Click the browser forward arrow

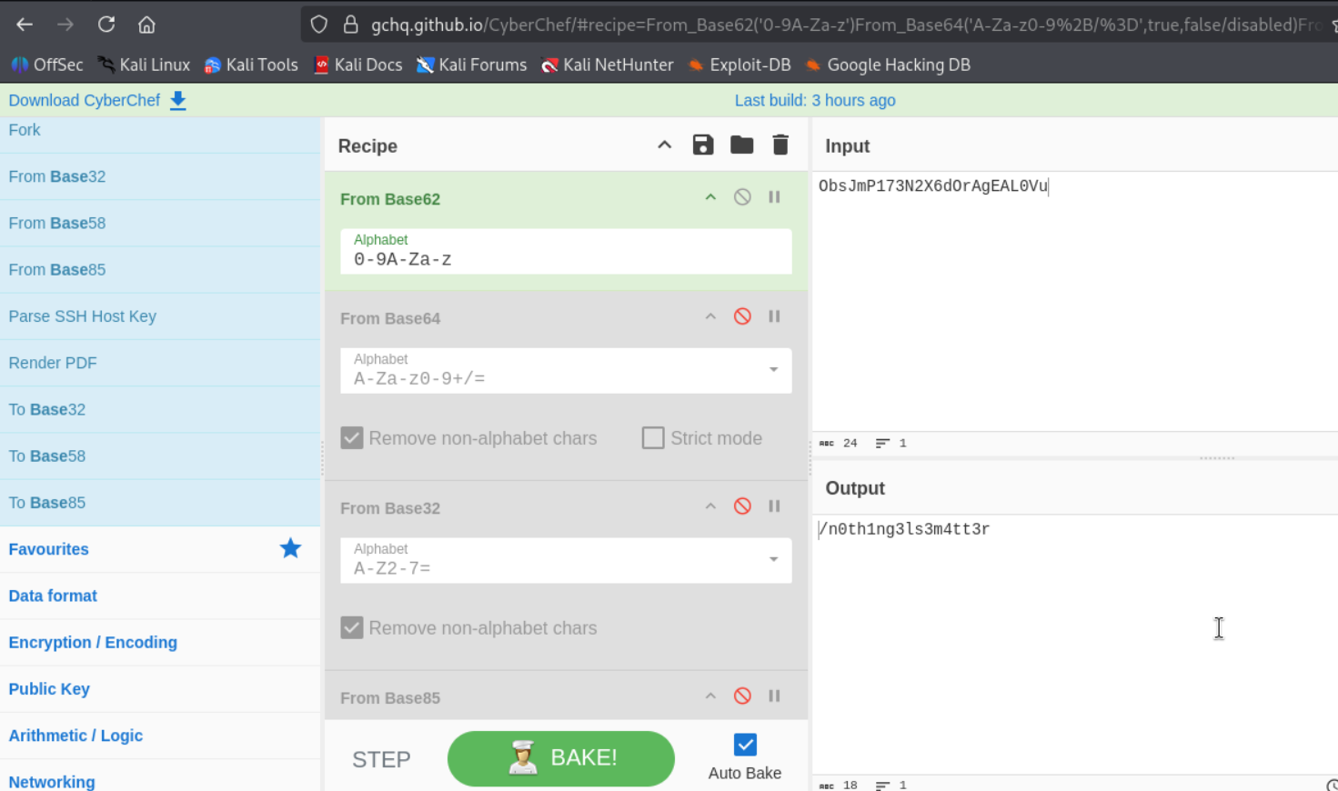(x=65, y=25)
